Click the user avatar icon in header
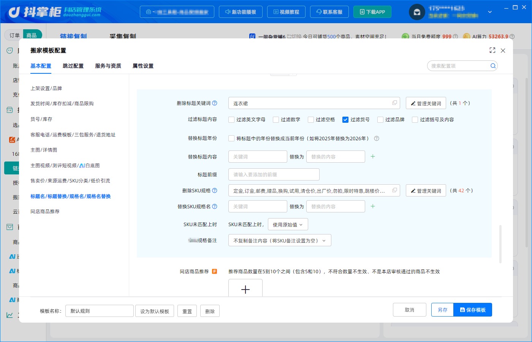The image size is (532, 342). point(417,12)
